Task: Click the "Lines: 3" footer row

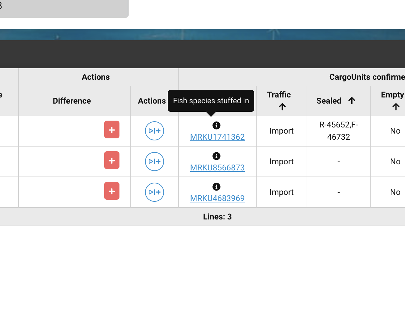Action: (217, 217)
